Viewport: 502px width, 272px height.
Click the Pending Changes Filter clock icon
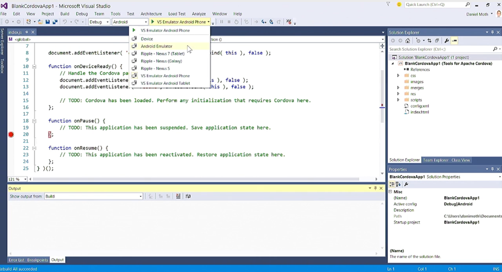click(x=418, y=41)
